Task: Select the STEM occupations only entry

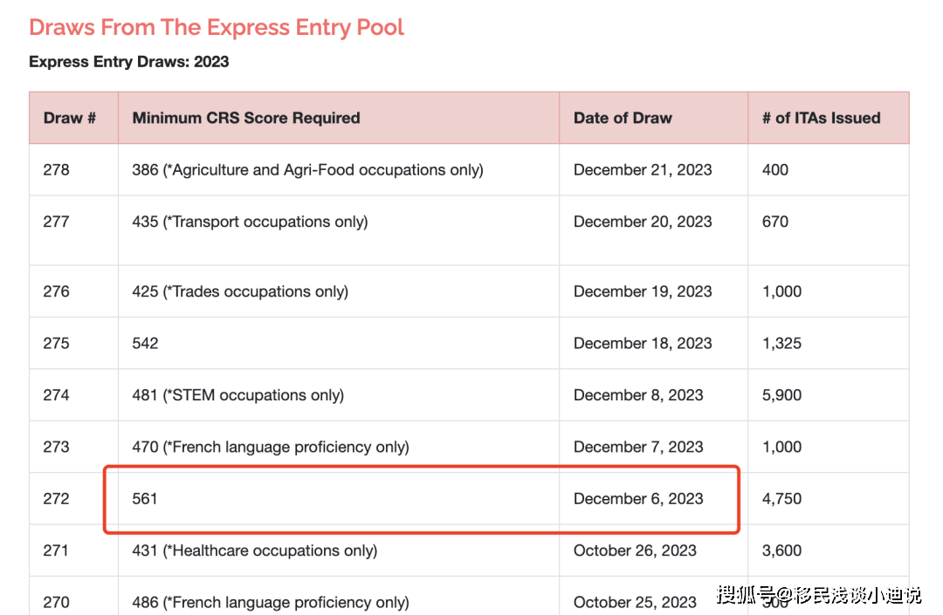Action: [x=238, y=395]
